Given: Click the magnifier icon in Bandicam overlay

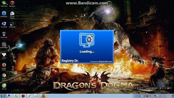Looking at the screenshot, I should 140,88.
